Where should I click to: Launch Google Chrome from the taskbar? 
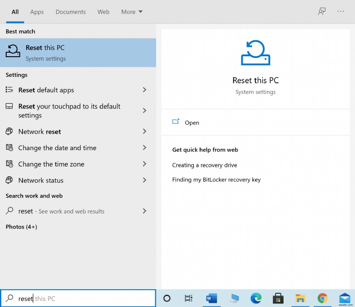point(323,298)
